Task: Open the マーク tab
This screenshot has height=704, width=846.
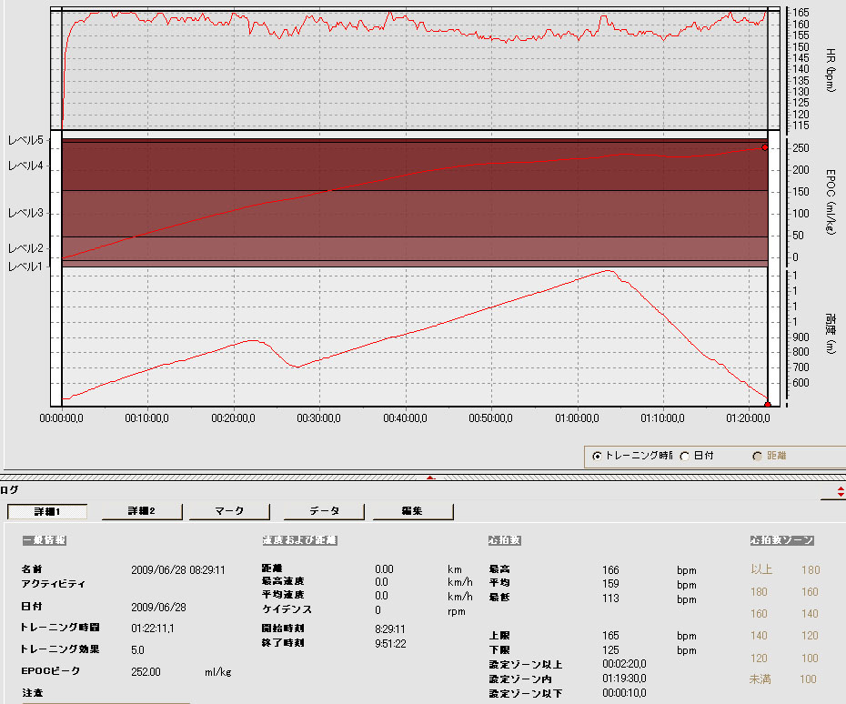Action: tap(229, 511)
